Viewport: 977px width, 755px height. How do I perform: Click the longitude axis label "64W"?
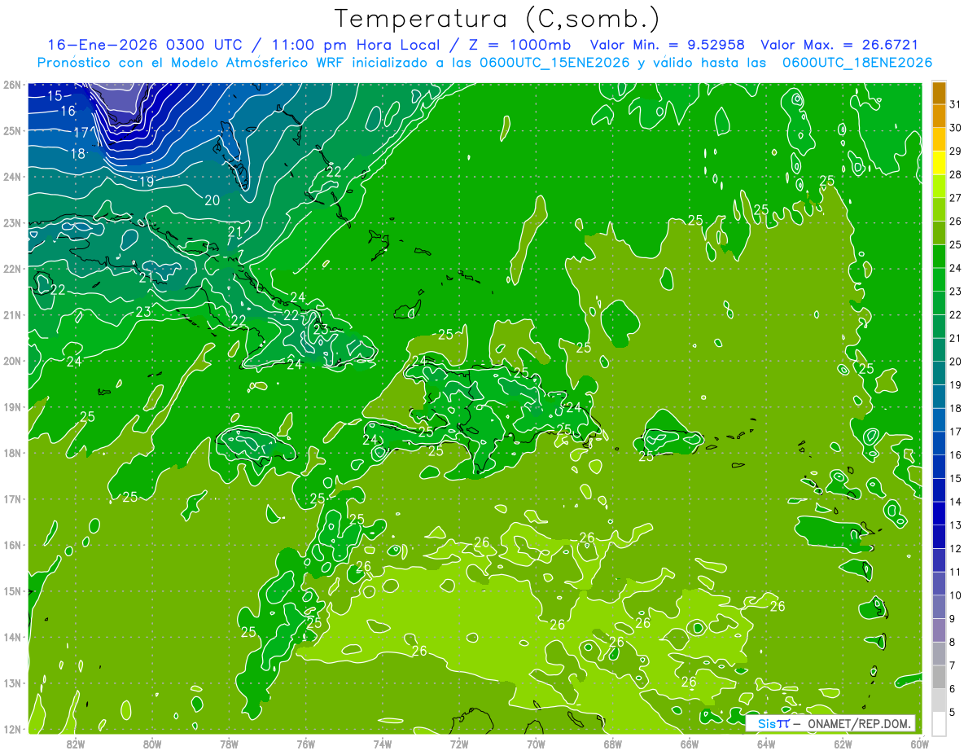click(765, 744)
